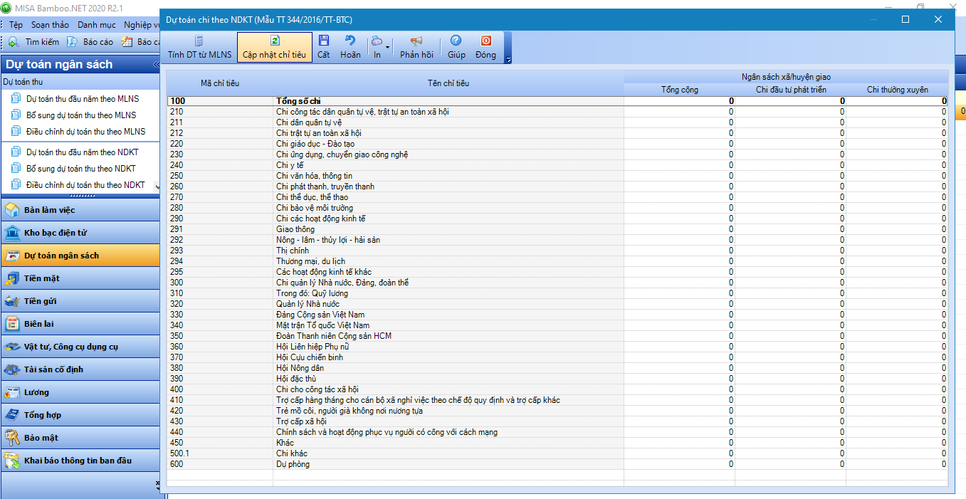The image size is (966, 499).
Task: Click the Chi thường xuyên column header
Action: click(x=897, y=90)
